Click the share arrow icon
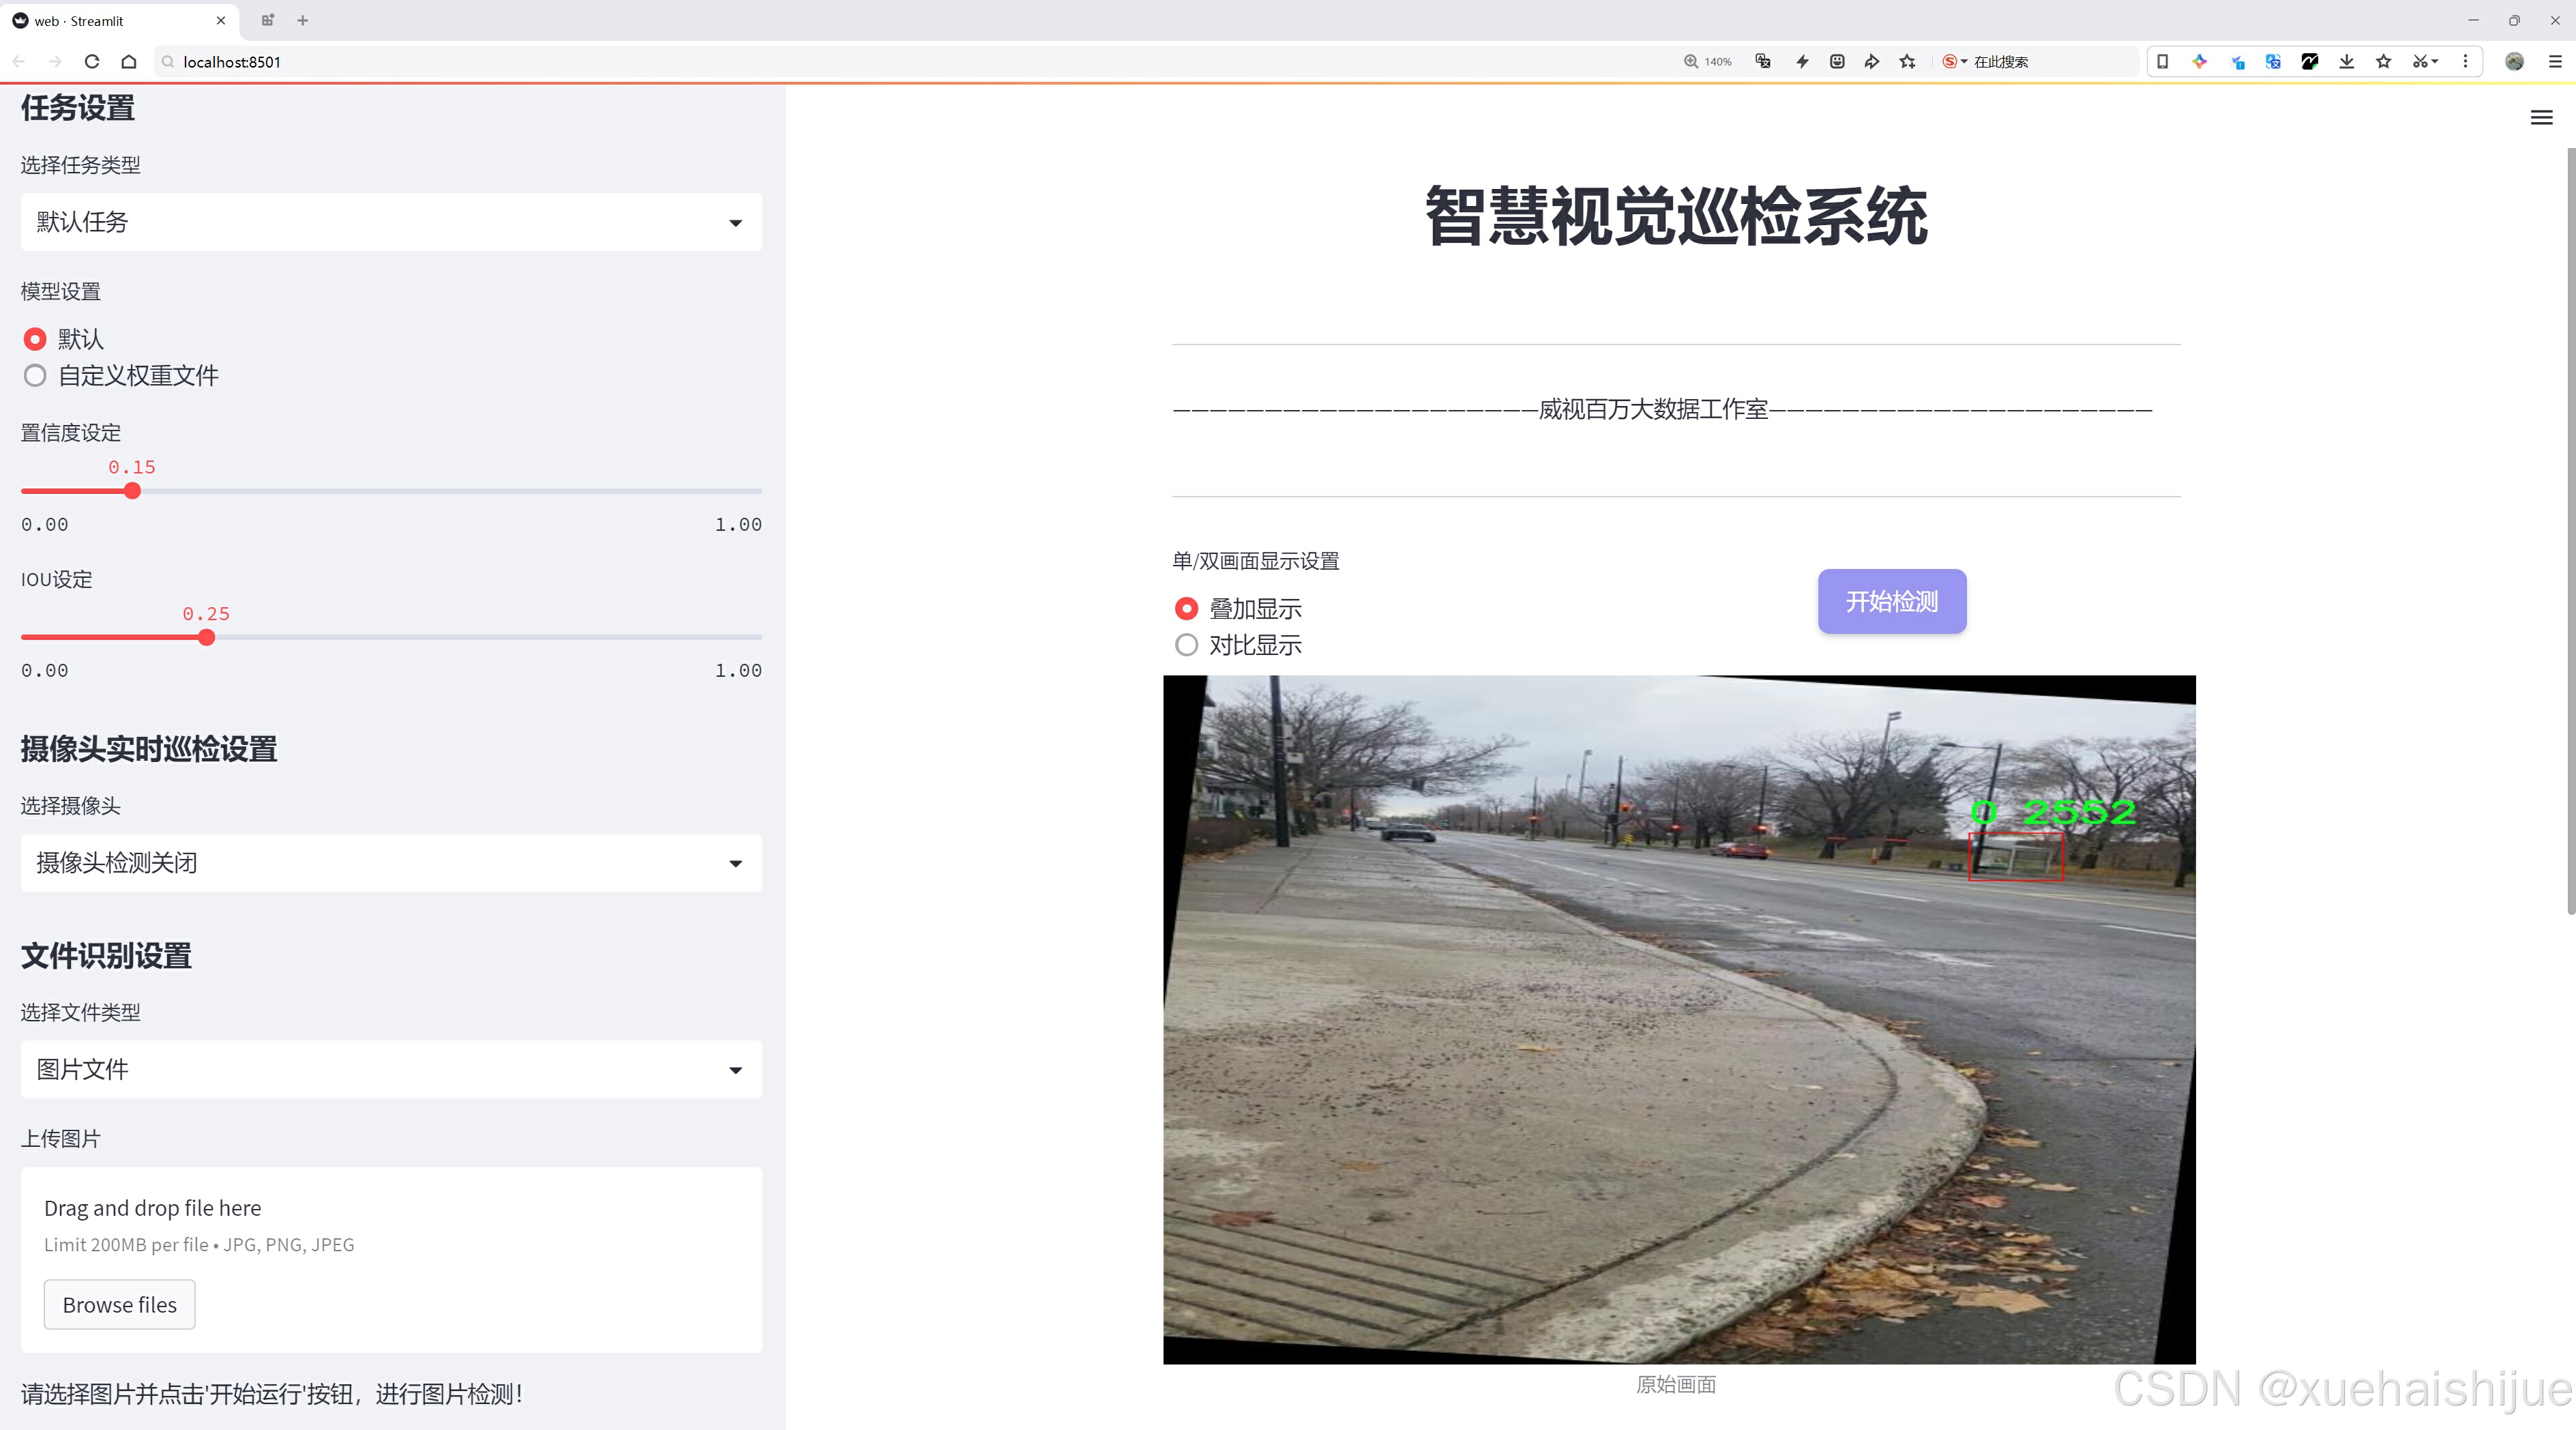Image resolution: width=2576 pixels, height=1430 pixels. [x=1871, y=62]
